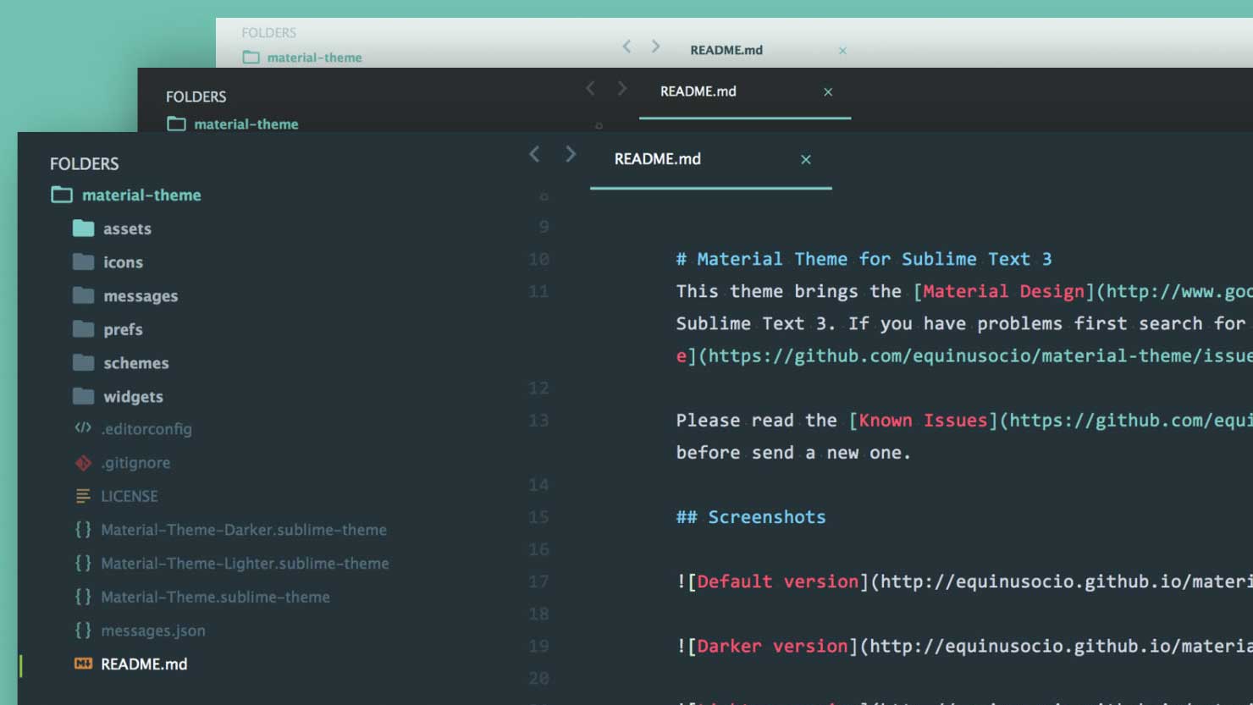The image size is (1253, 705).
Task: Open the messages.json file
Action: [152, 631]
